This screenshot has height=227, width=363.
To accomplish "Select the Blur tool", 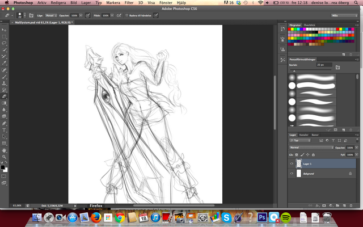I will click(4, 110).
